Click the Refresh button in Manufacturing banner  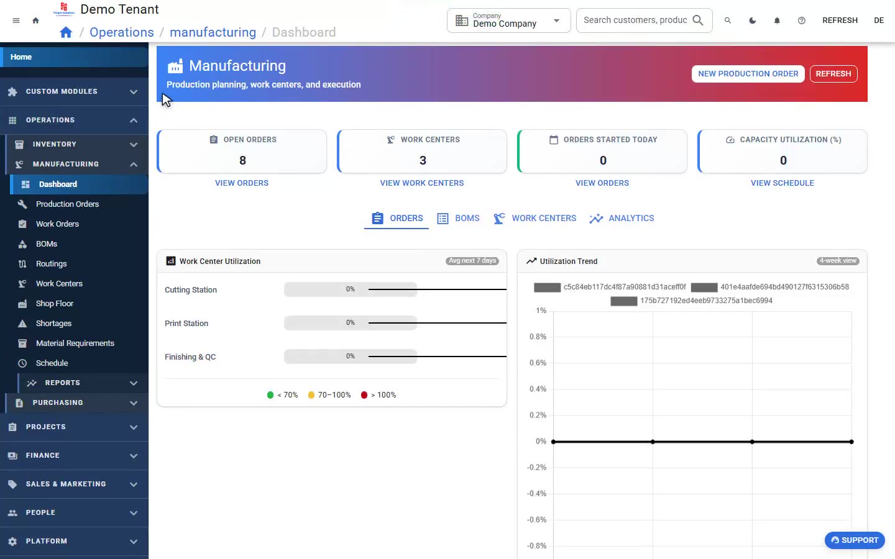point(833,74)
